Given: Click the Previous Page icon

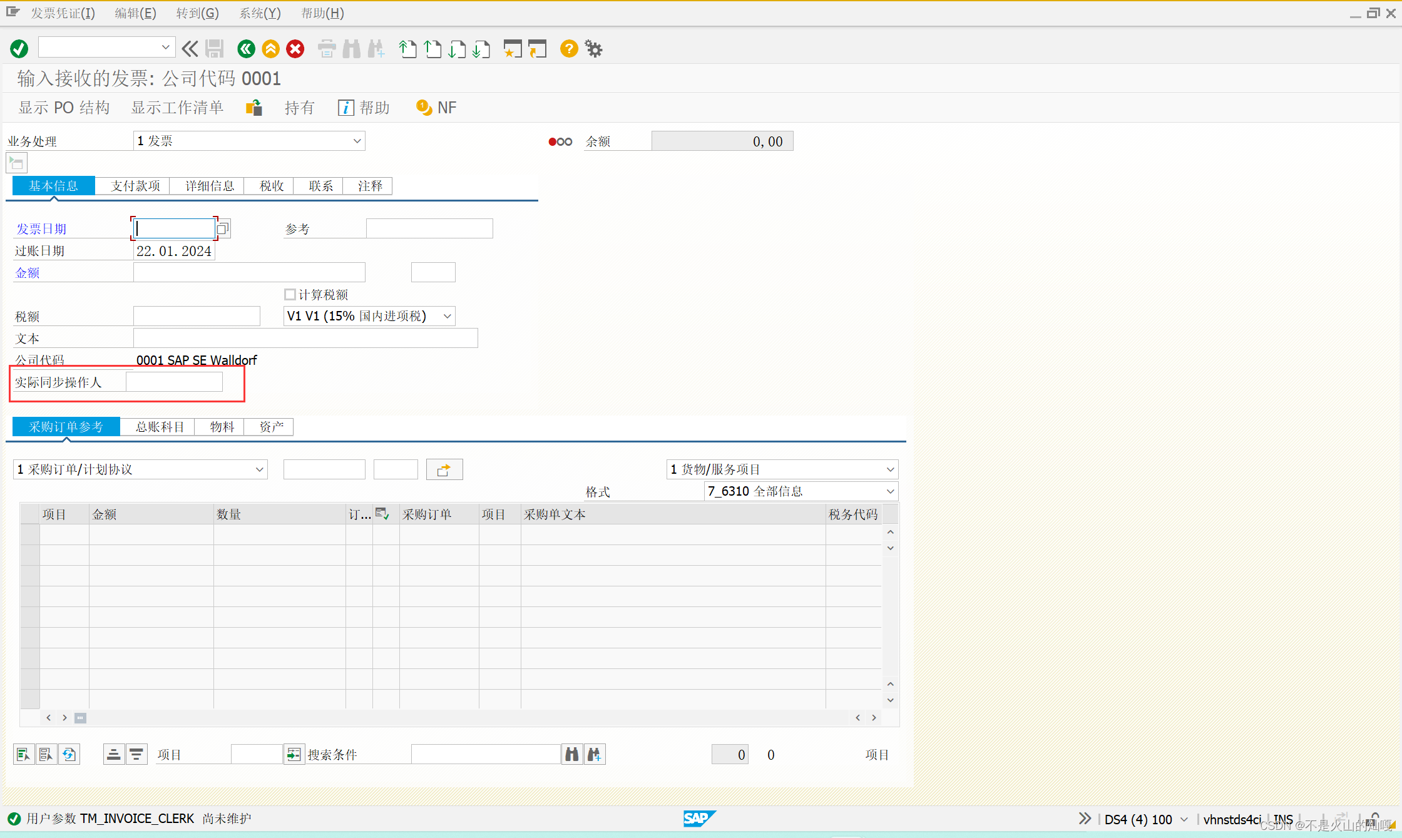Looking at the screenshot, I should (432, 48).
